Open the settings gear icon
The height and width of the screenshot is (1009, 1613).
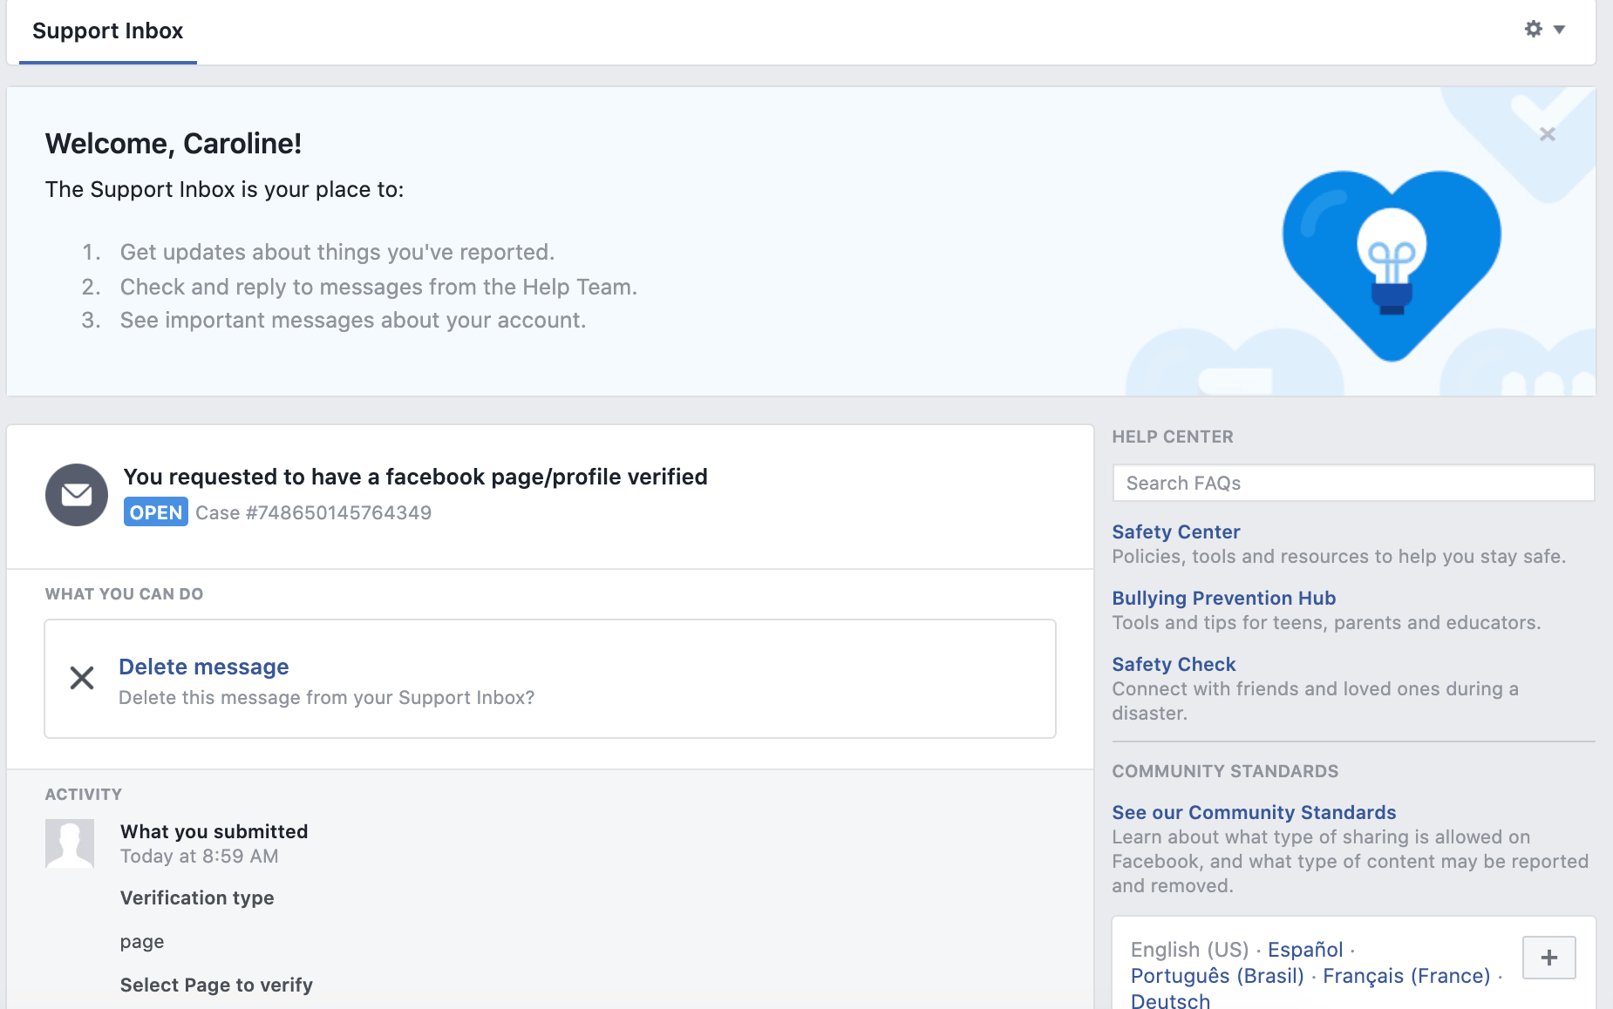(x=1533, y=29)
